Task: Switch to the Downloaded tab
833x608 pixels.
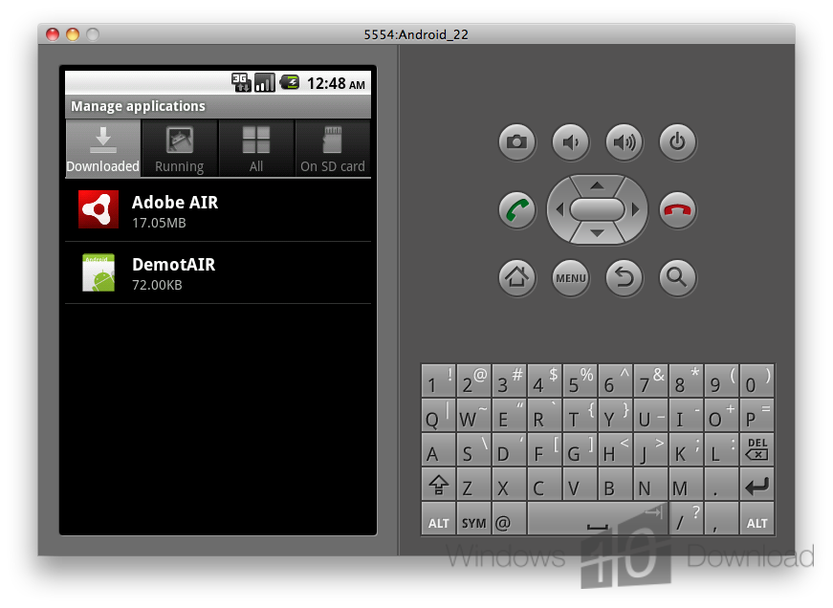Action: click(x=103, y=148)
